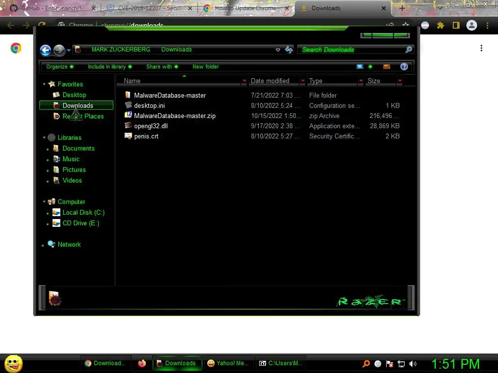This screenshot has height=373, width=498.
Task: Click the volume speaker tray icon
Action: coord(413,364)
